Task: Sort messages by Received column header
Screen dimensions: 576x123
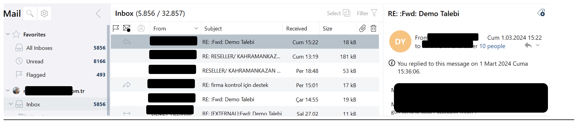Action: 296,29
